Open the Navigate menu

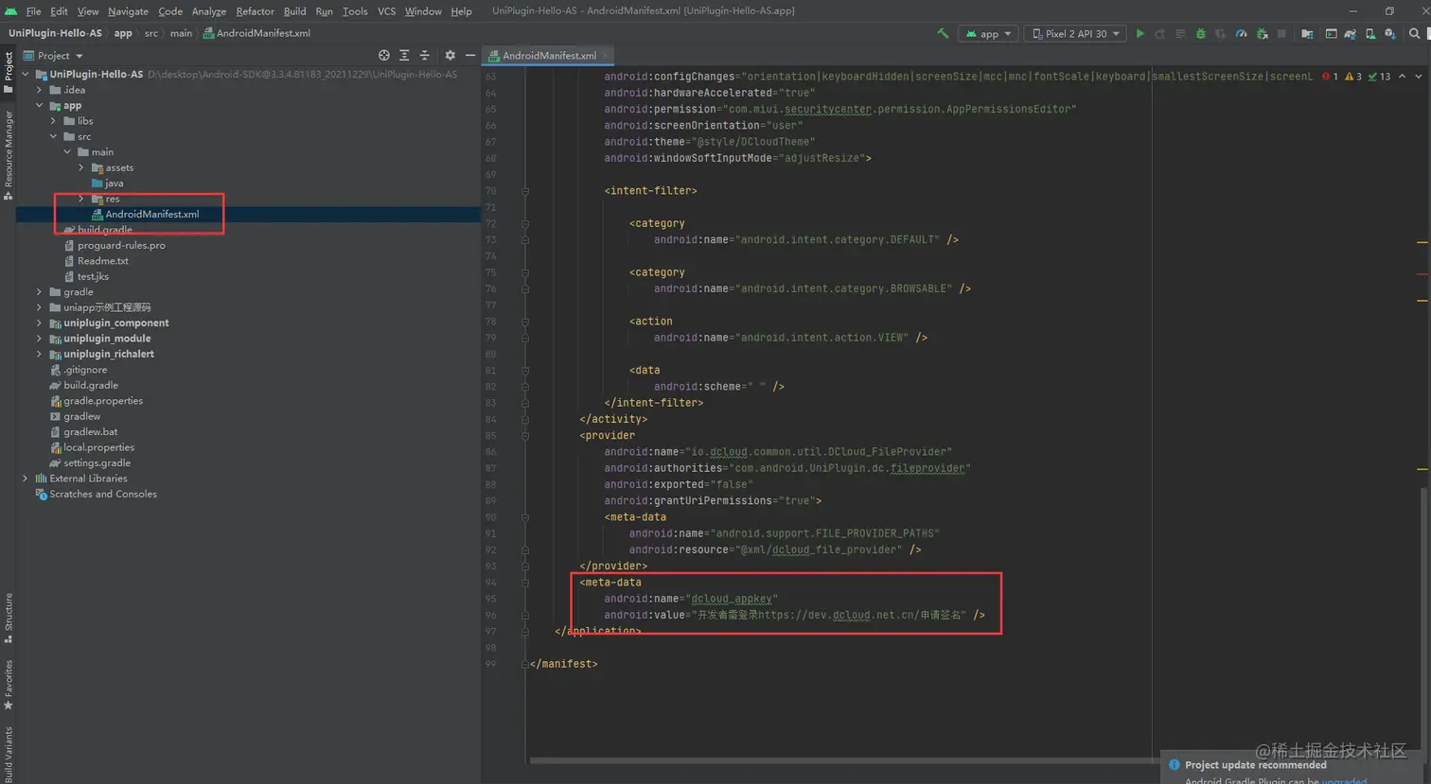tap(128, 11)
